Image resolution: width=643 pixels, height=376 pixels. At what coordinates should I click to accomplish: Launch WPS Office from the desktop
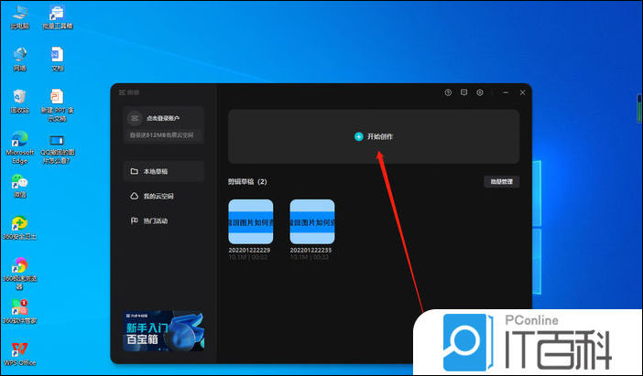pyautogui.click(x=19, y=354)
